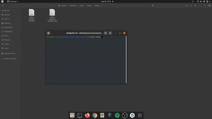The image size is (212, 119).
Task: Select the index.android.bundle.meta file
Action: click(52, 15)
